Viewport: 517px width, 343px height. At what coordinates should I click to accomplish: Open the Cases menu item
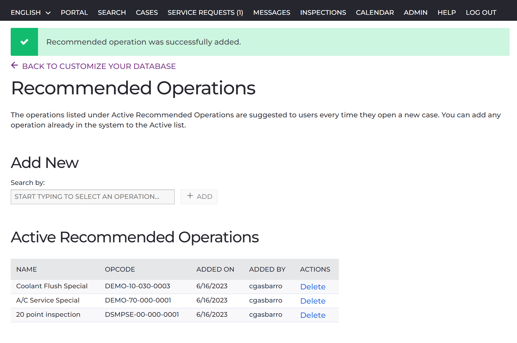coord(147,13)
